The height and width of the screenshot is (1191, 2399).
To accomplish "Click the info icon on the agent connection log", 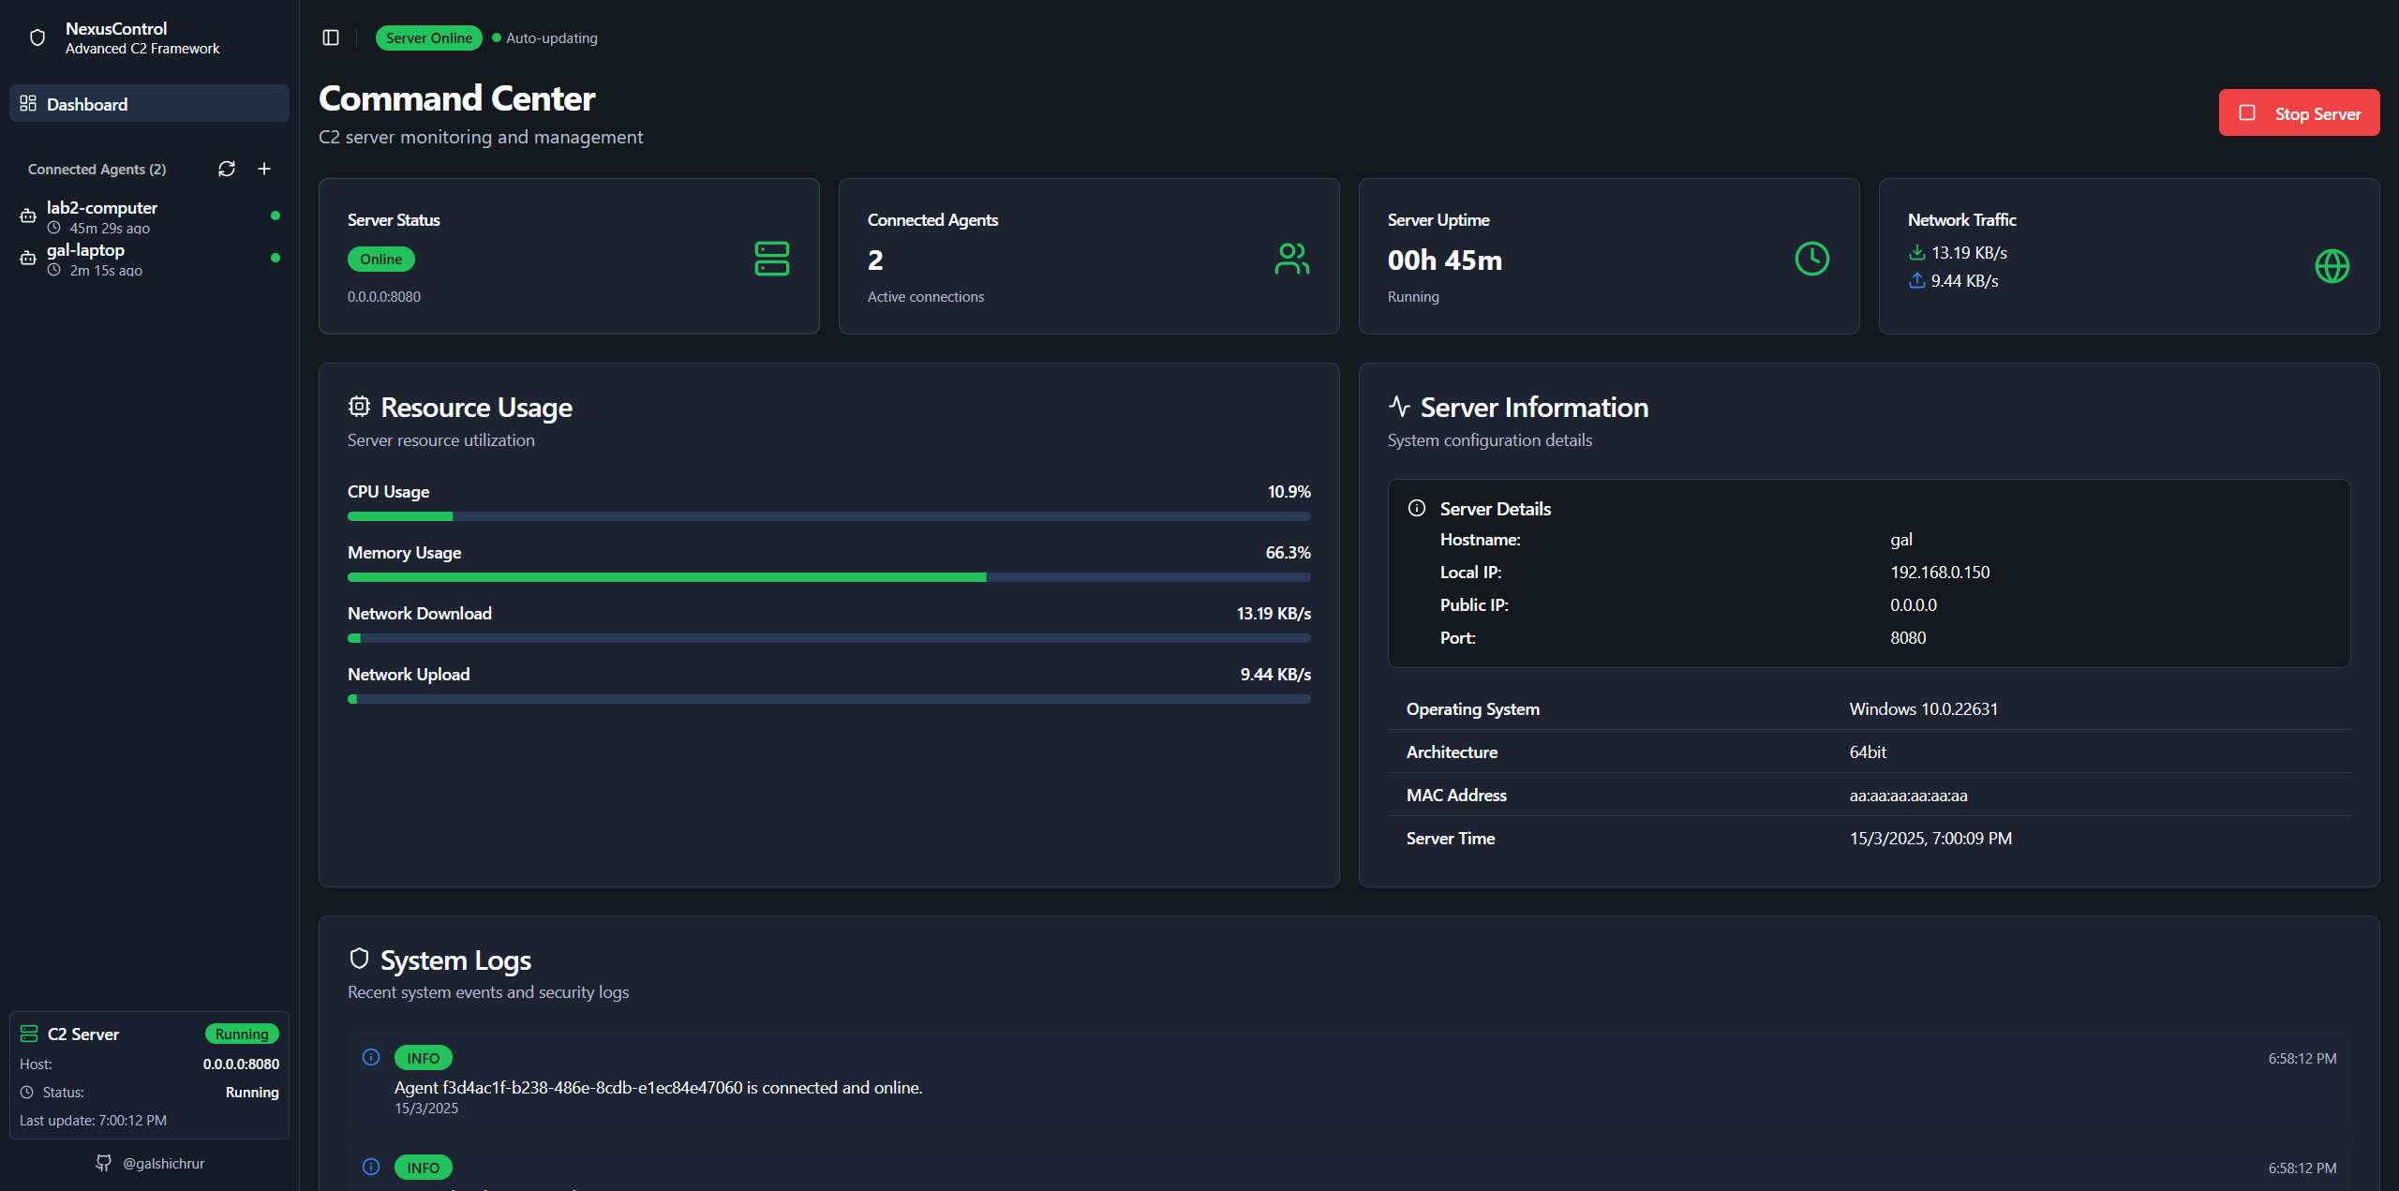I will 370,1057.
